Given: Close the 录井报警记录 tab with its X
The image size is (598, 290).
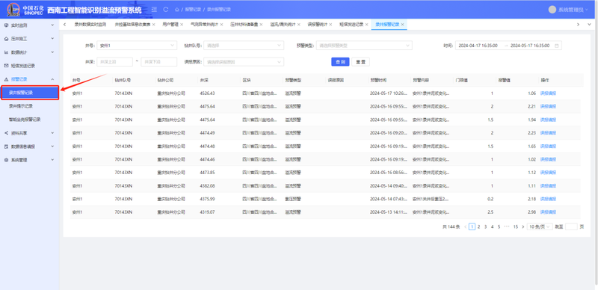Looking at the screenshot, I should point(402,25).
